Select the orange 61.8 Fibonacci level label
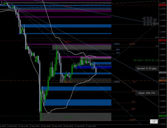Screen dimensions: 167x128 coord(133,91)
